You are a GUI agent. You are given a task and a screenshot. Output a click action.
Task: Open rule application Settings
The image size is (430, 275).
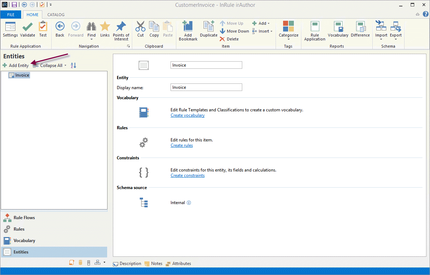(x=10, y=29)
